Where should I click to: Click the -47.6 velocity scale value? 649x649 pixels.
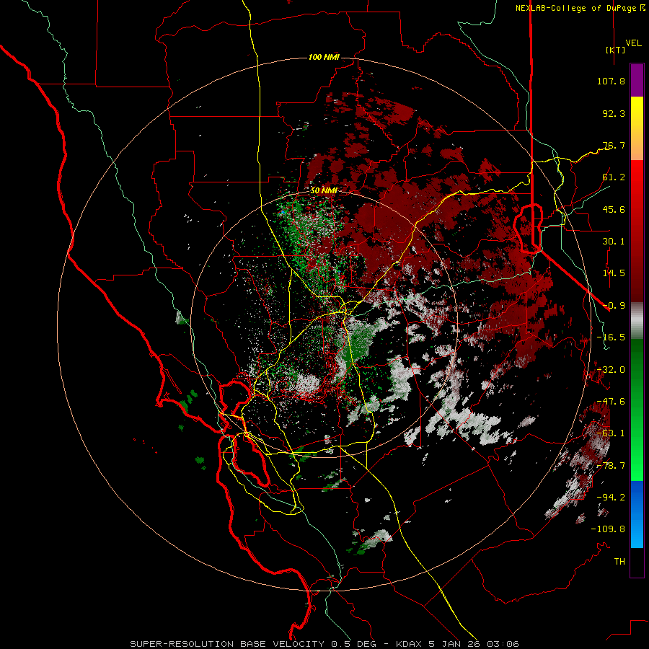pos(611,402)
